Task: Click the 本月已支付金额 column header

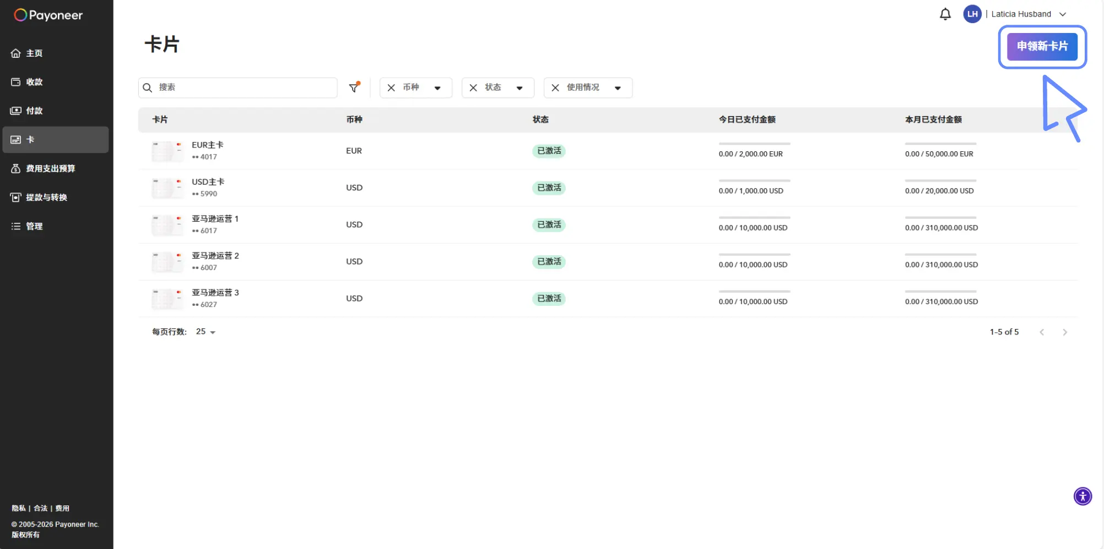Action: (x=933, y=119)
